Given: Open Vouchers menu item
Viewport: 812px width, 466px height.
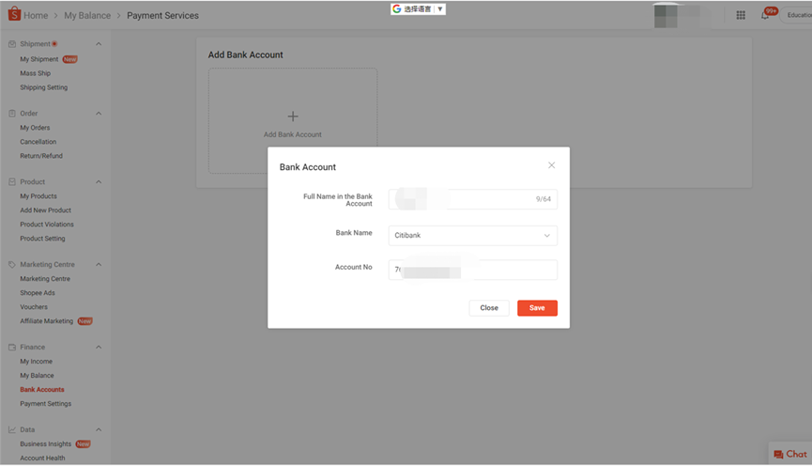Looking at the screenshot, I should (x=34, y=307).
